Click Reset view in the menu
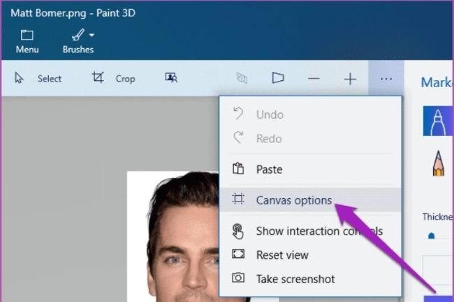454x302 pixels. 282,255
